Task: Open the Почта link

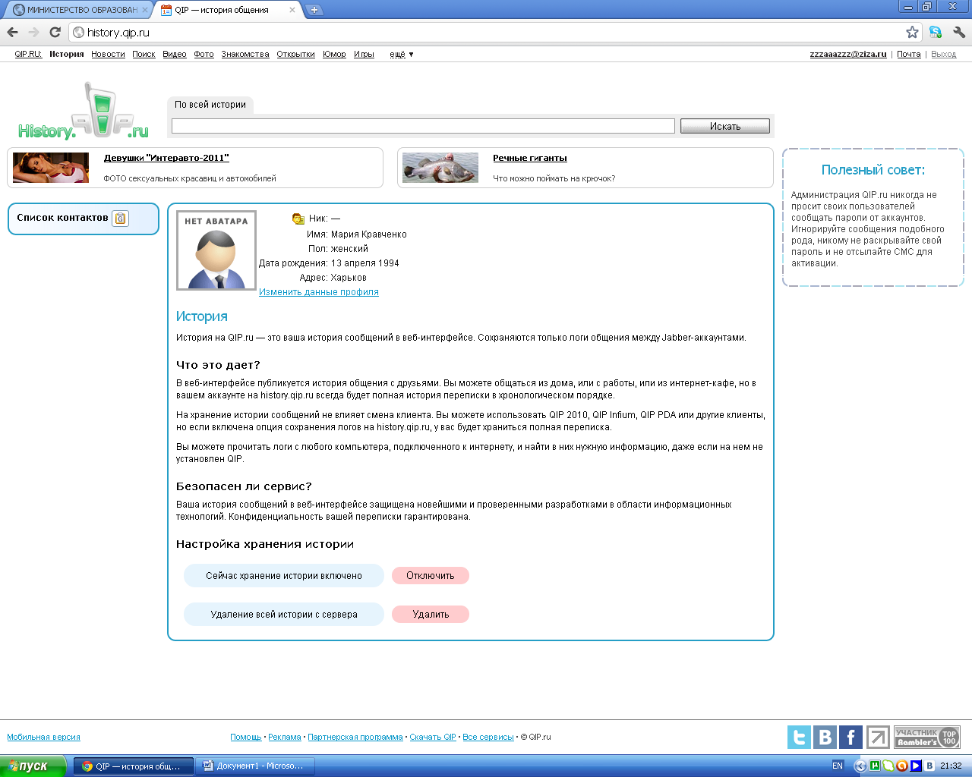Action: 908,54
